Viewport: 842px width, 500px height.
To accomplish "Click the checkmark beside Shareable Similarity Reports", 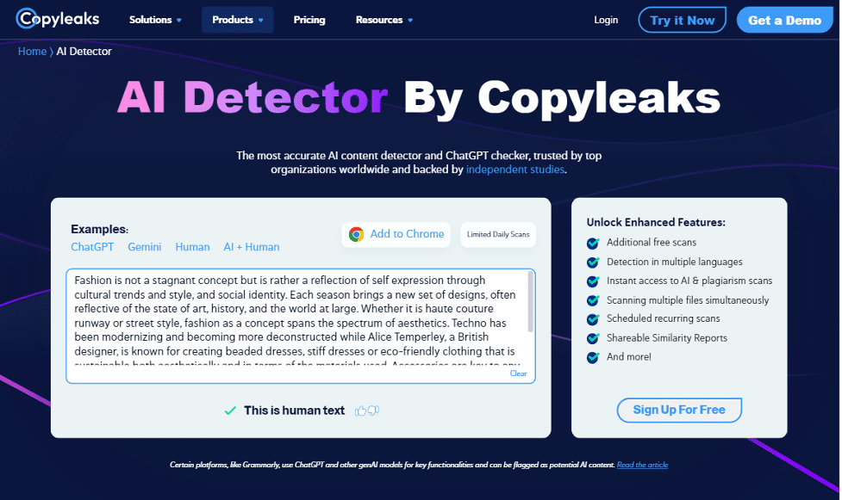I will (592, 337).
